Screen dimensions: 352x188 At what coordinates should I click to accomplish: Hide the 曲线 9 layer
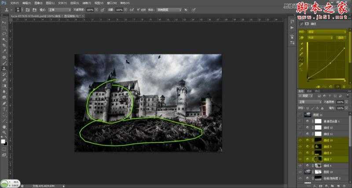(x=300, y=146)
